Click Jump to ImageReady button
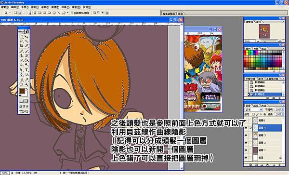289x175 pixels. tap(24, 111)
